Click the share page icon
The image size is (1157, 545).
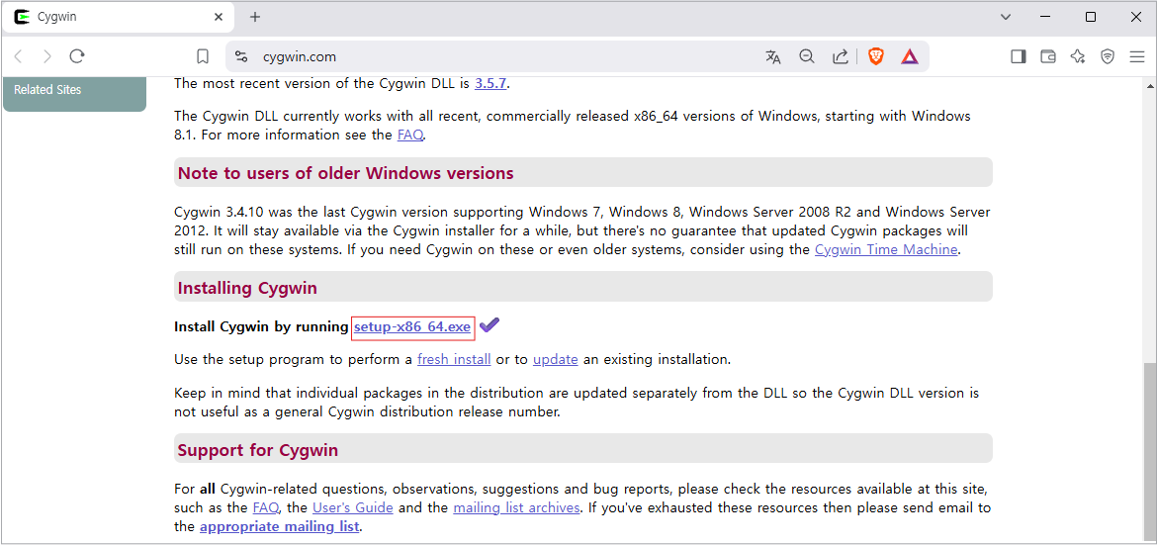(x=840, y=56)
